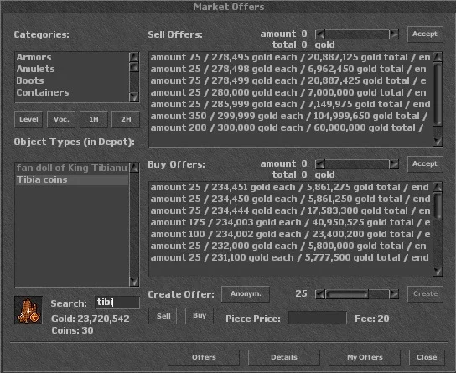456x373 pixels.
Task: Select the Amulets category
Action: (71, 69)
